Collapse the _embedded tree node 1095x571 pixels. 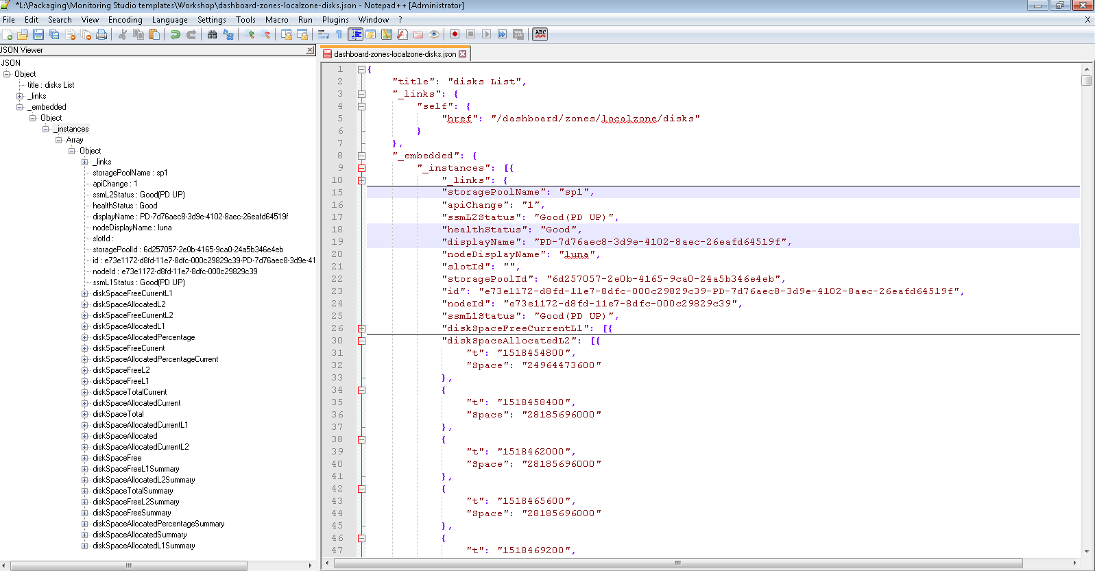[20, 107]
